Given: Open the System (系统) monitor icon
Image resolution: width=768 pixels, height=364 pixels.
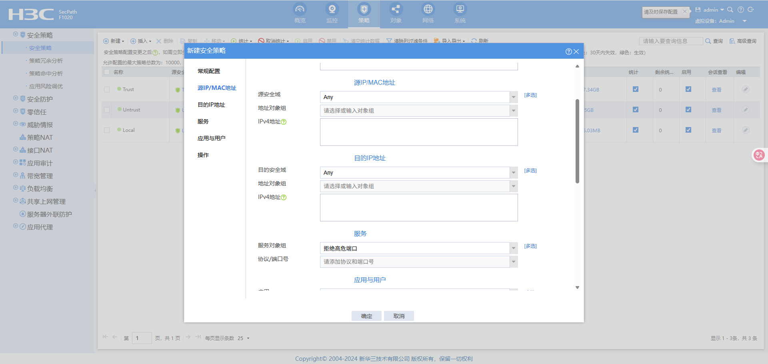Looking at the screenshot, I should coord(460,10).
